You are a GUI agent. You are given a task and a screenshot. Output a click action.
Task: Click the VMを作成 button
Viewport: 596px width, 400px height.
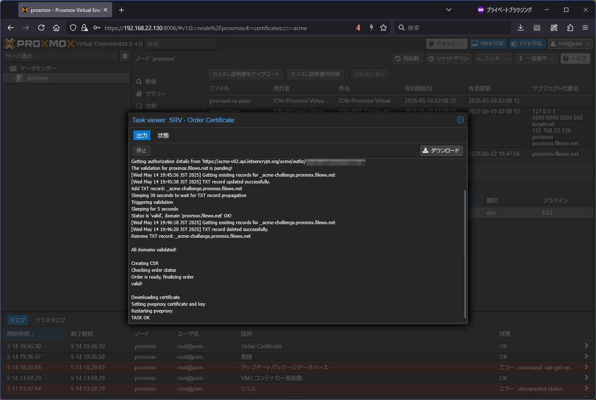pyautogui.click(x=488, y=44)
